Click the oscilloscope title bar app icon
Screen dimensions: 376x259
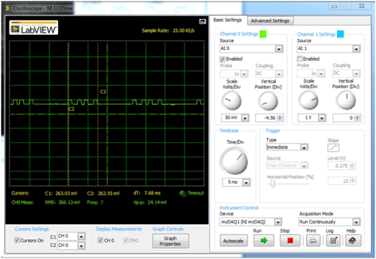8,8
